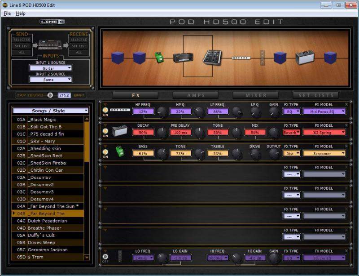Open the File menu
359x276 pixels.
[x=7, y=13]
